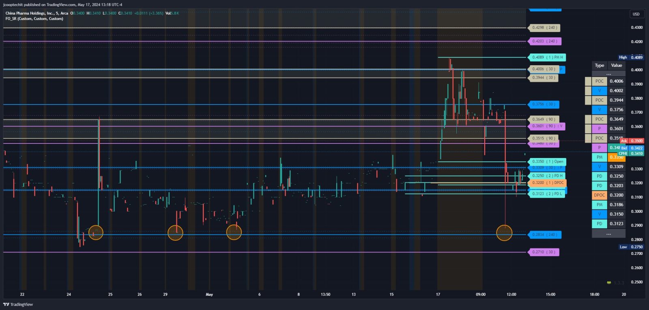Click the 0.4006 (30) level label
Screen dimensions: 649x310
[544, 69]
